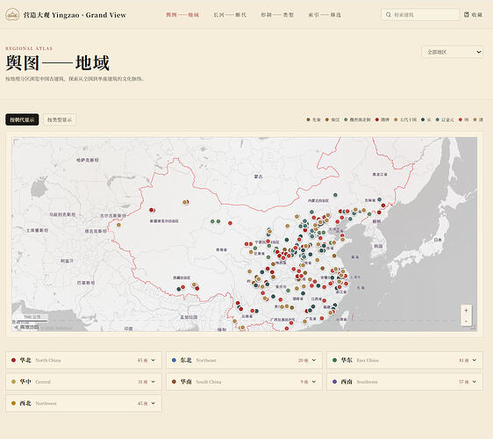Switch to 按朝代显示 dynasty display mode

coord(22,119)
